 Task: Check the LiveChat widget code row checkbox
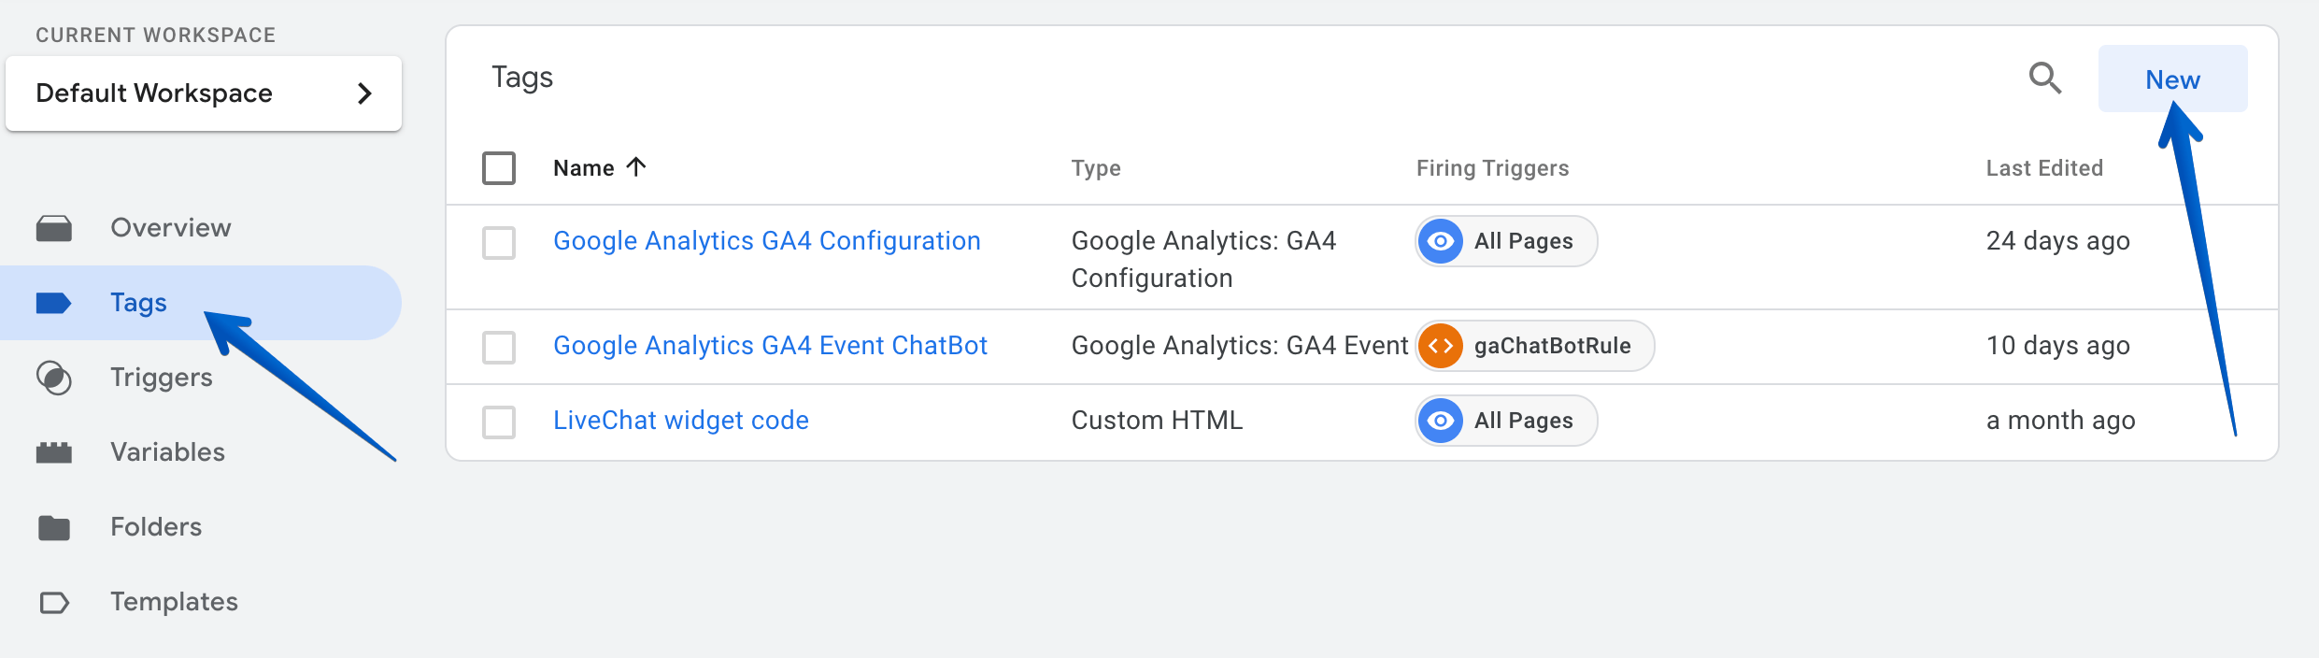tap(499, 422)
